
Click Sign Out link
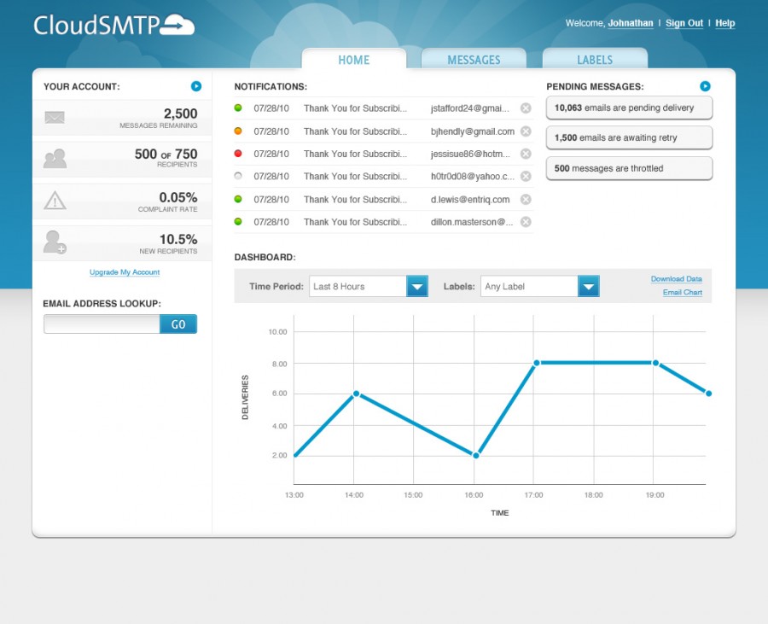[684, 23]
